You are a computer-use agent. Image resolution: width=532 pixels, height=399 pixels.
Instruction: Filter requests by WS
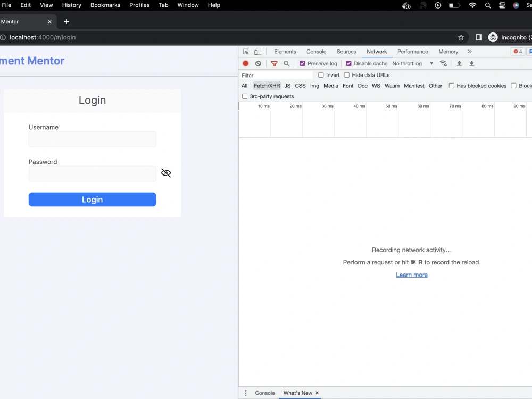[376, 86]
